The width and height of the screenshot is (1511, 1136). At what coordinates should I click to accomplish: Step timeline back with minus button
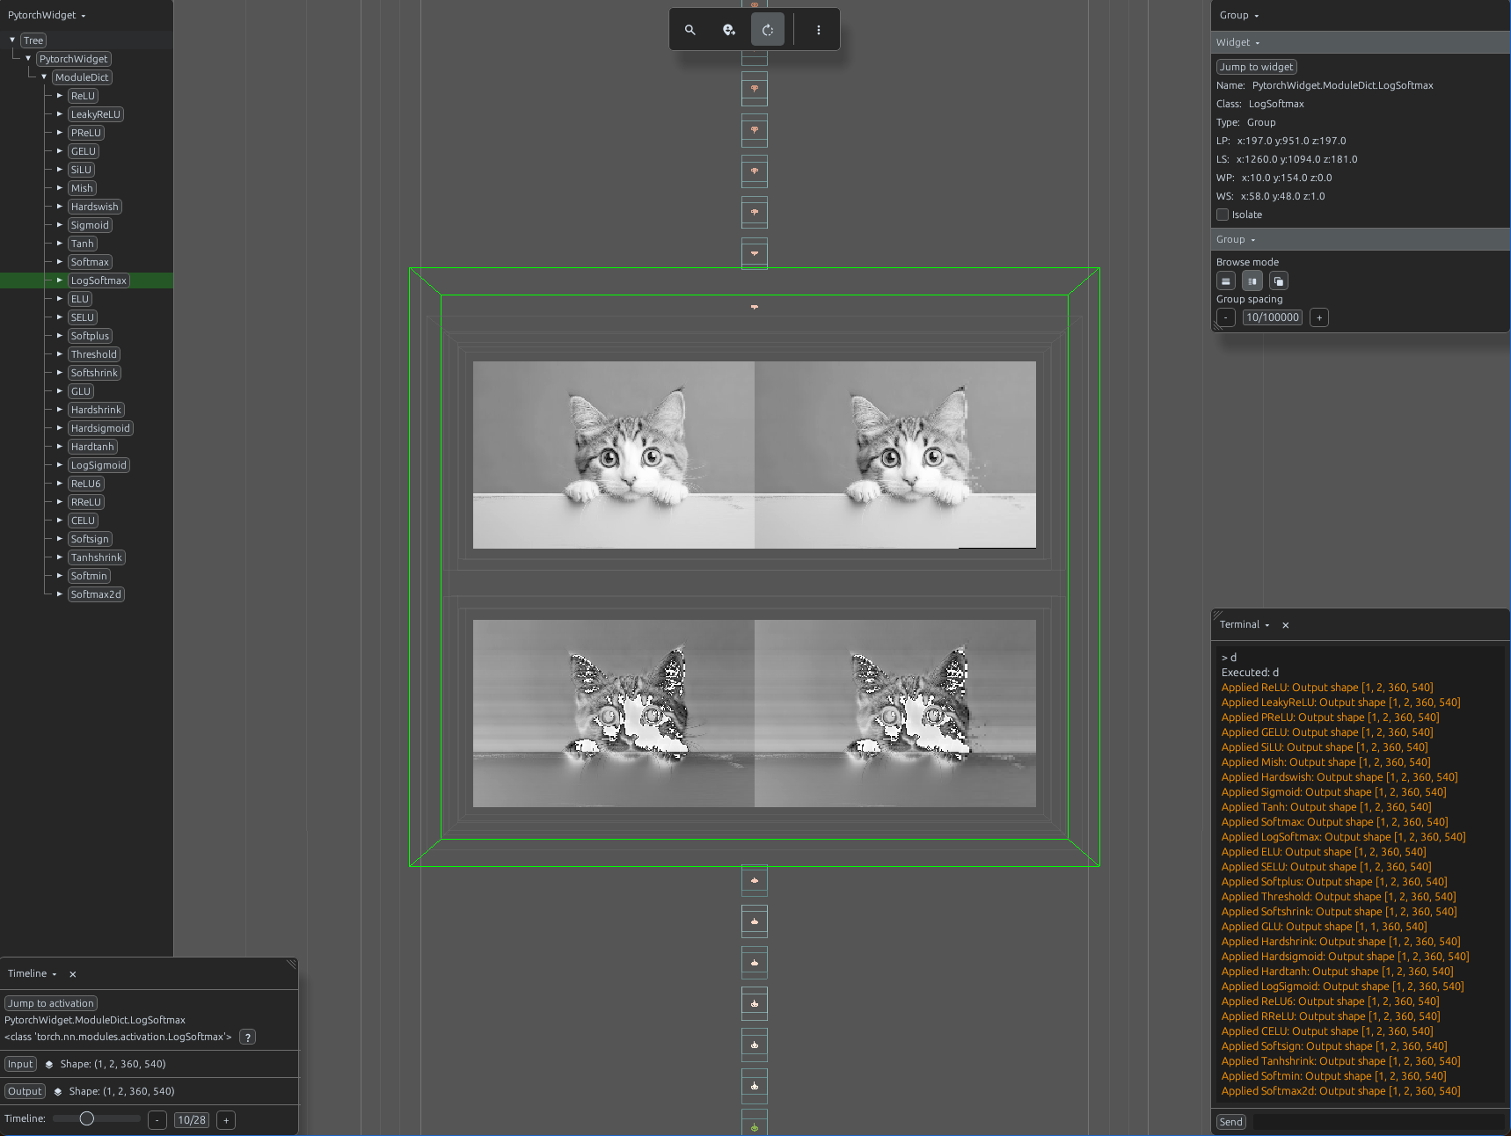157,1120
